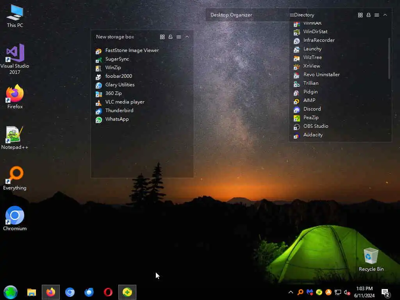
Task: Switch view mode of New storage box
Action: coord(162,37)
